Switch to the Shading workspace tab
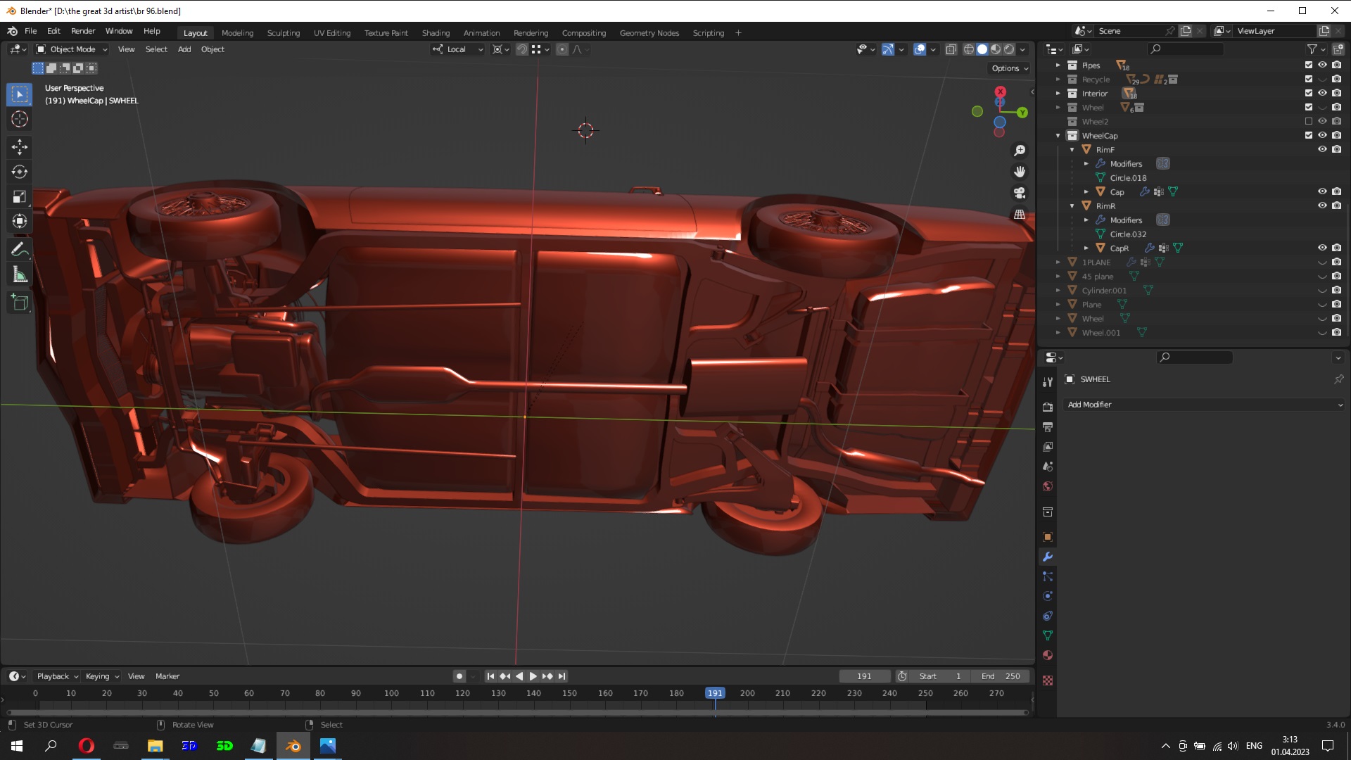Viewport: 1351px width, 760px height. (436, 33)
